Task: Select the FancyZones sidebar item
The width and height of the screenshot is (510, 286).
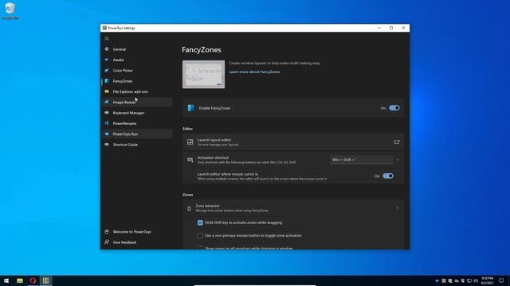Action: [137, 81]
